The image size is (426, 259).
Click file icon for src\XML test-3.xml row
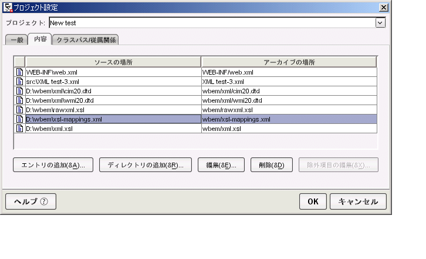pos(19,82)
